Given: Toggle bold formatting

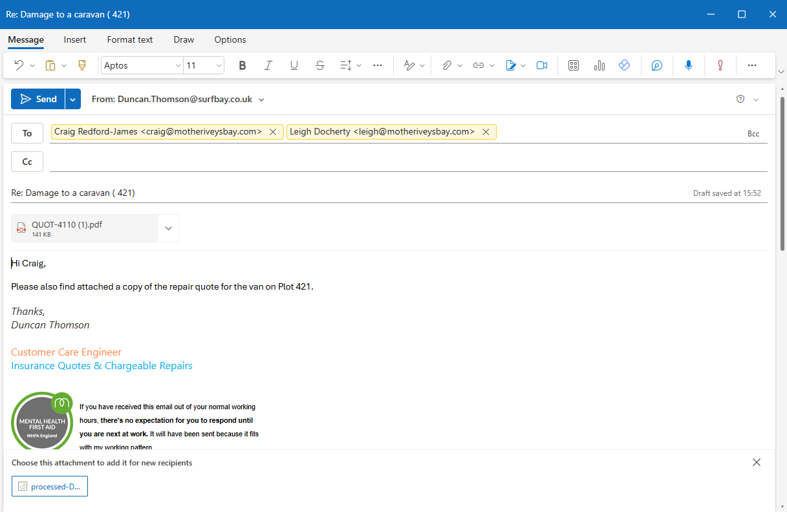Looking at the screenshot, I should click(x=243, y=65).
